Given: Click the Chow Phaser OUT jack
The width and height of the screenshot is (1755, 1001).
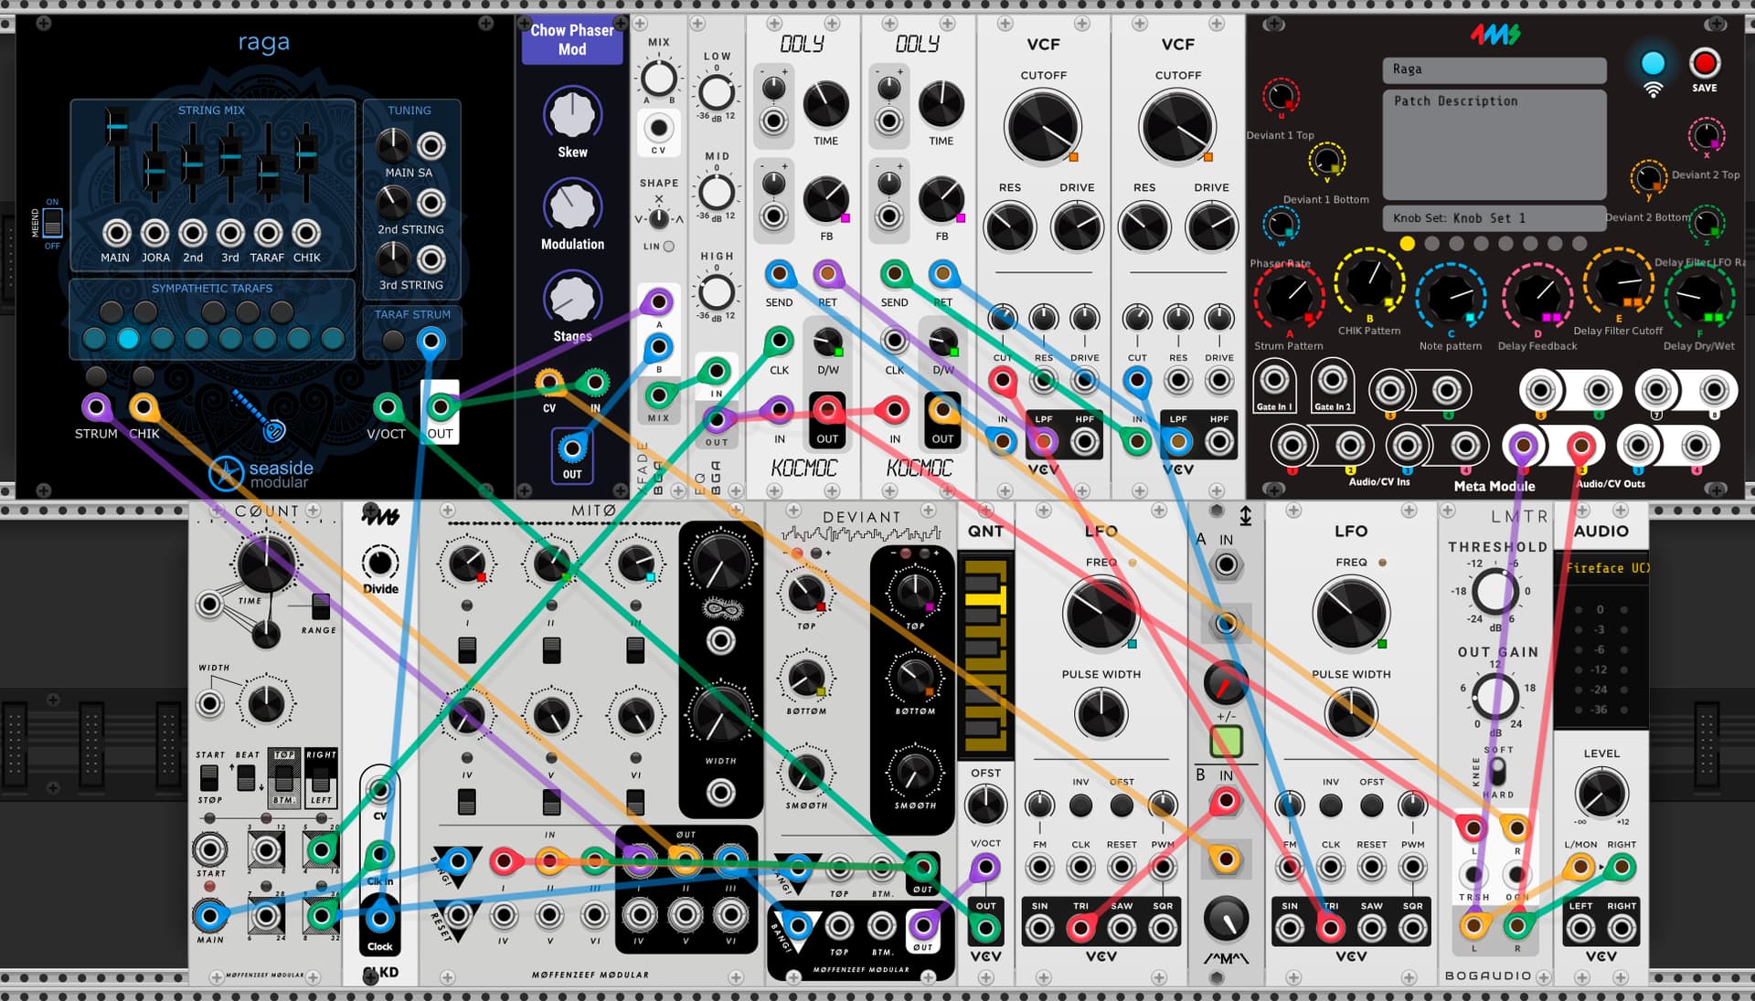Looking at the screenshot, I should tap(572, 448).
